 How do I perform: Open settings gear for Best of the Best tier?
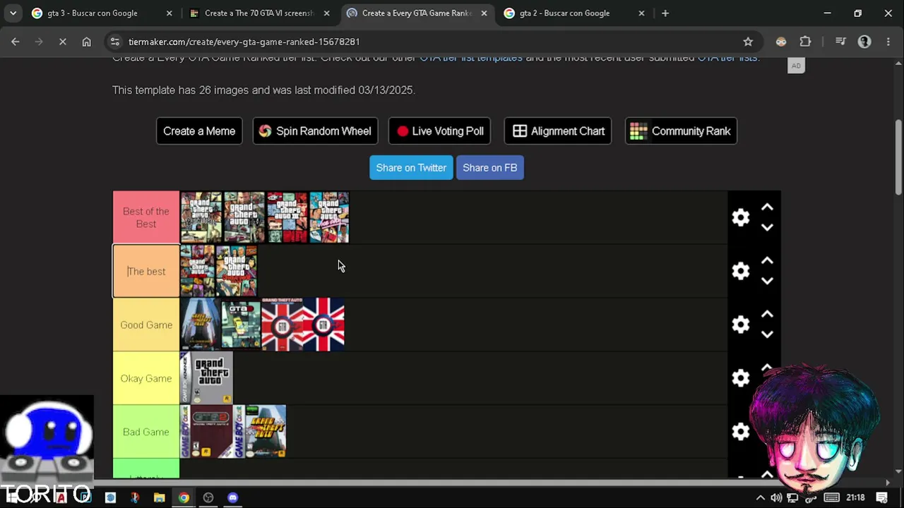[740, 217]
